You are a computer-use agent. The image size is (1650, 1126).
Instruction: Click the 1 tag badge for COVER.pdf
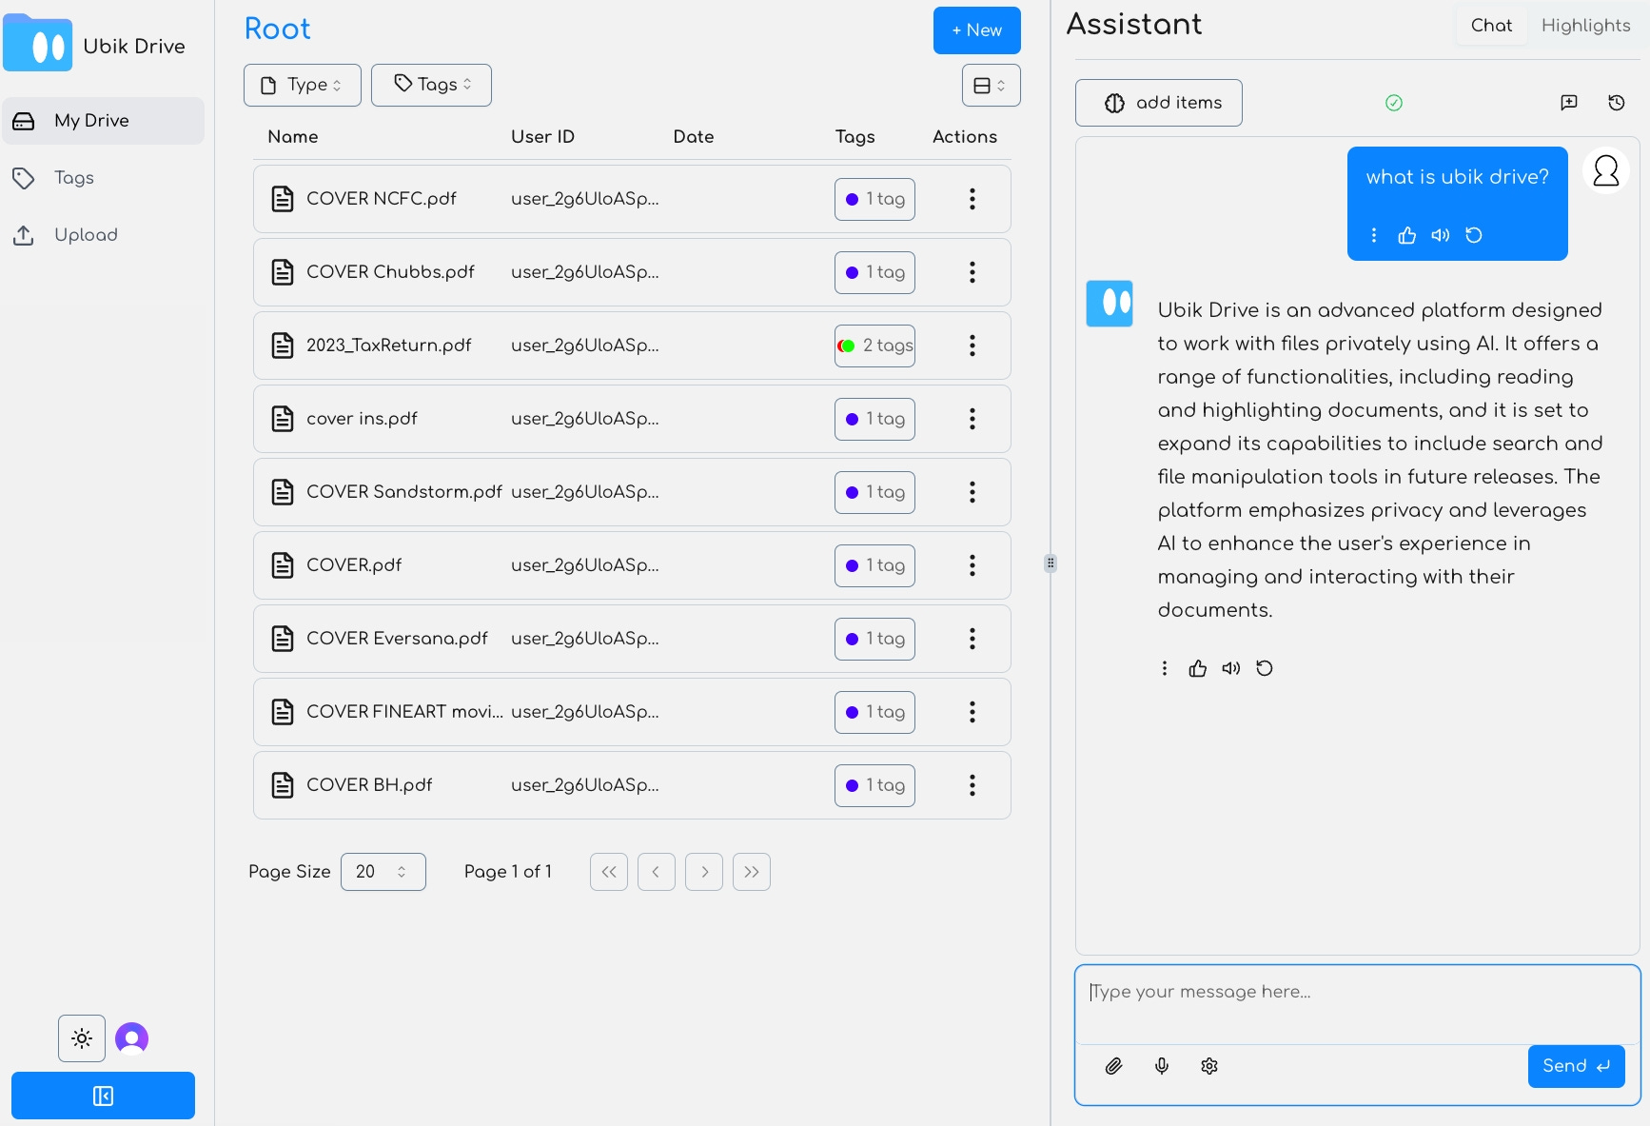coord(875,565)
